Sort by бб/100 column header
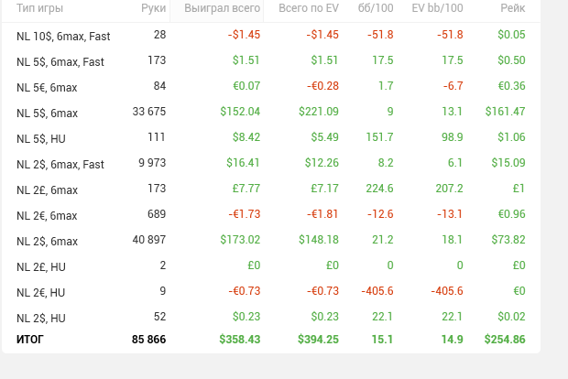 click(x=377, y=8)
